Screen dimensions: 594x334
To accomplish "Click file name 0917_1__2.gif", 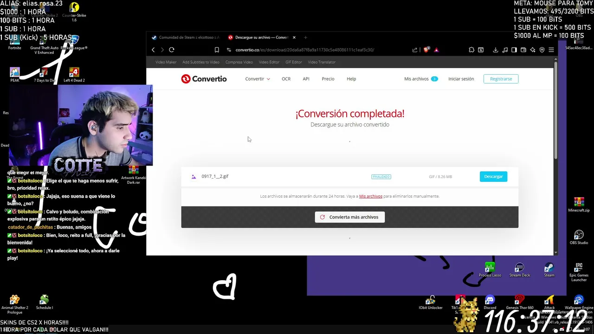I will (x=215, y=176).
